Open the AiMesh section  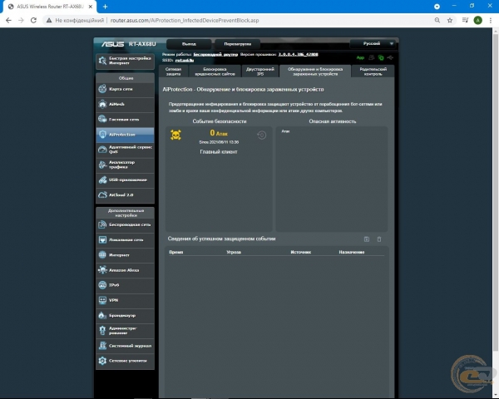click(x=125, y=104)
